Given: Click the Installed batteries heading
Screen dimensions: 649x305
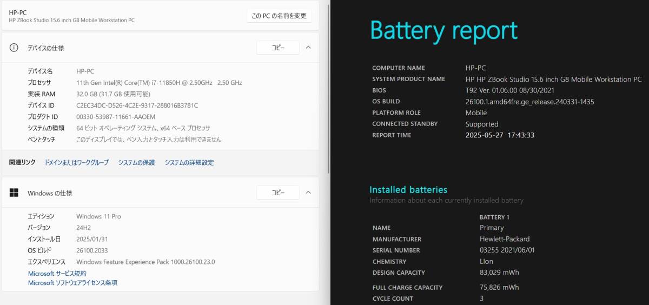Looking at the screenshot, I should pyautogui.click(x=408, y=190).
